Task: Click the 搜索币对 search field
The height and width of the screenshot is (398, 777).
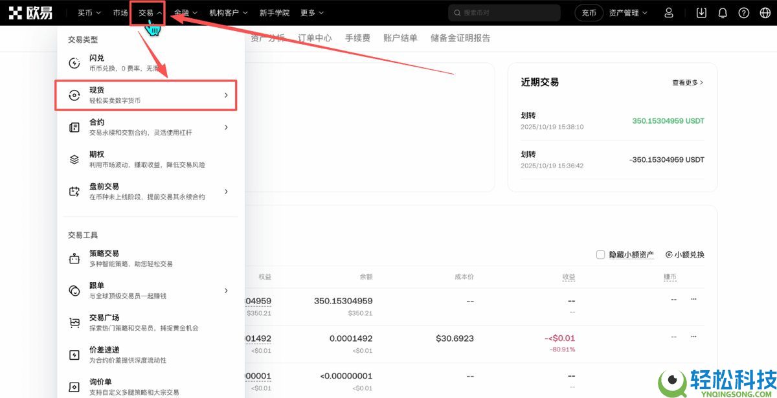Action: coord(504,12)
